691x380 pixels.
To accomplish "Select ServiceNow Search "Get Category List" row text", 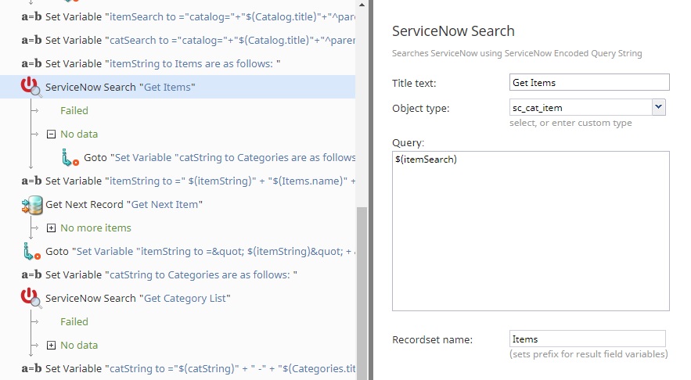I will (138, 299).
